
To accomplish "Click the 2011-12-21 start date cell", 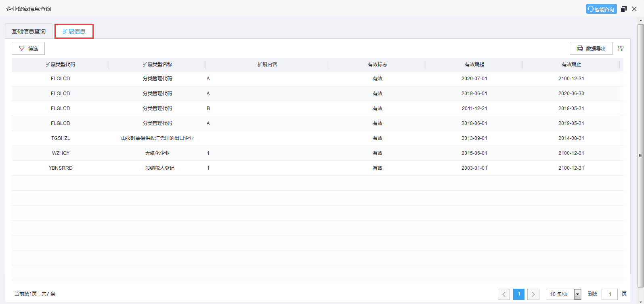I will pos(474,108).
